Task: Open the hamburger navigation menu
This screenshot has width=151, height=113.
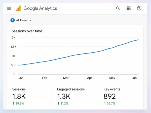Action: (x=9, y=8)
